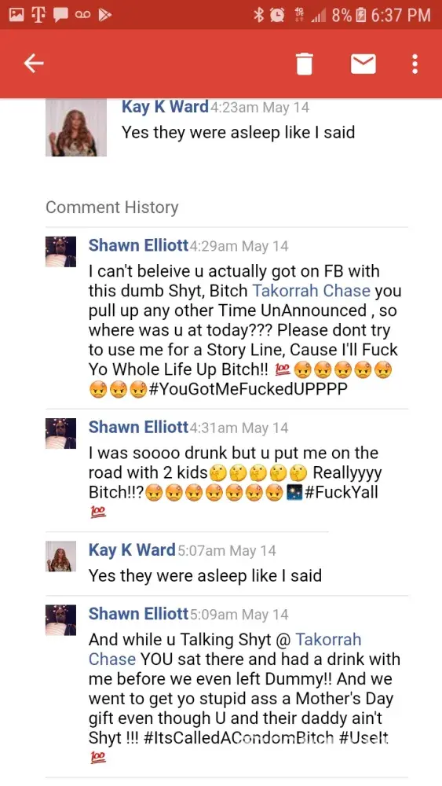
Task: Delete this email with the trash icon
Action: [304, 64]
